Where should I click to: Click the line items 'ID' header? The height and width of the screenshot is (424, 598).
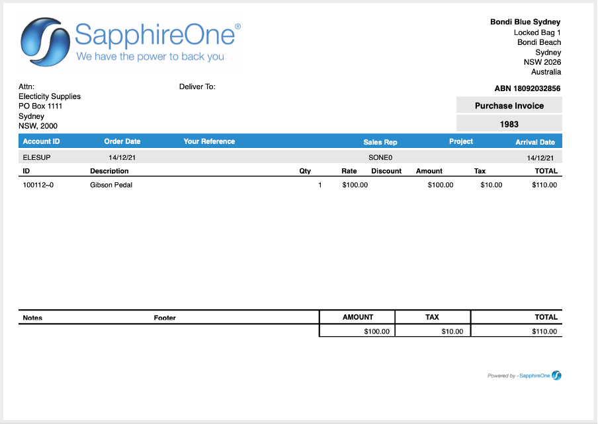pyautogui.click(x=26, y=171)
